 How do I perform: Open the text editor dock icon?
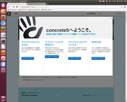(3, 35)
